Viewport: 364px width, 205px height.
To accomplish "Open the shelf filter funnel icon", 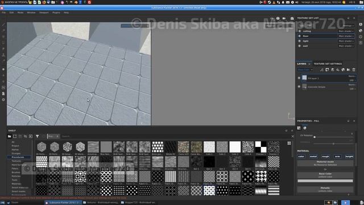I will (38, 136).
